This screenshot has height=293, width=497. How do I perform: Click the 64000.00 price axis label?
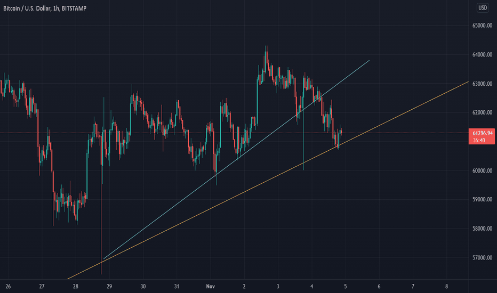click(x=482, y=55)
